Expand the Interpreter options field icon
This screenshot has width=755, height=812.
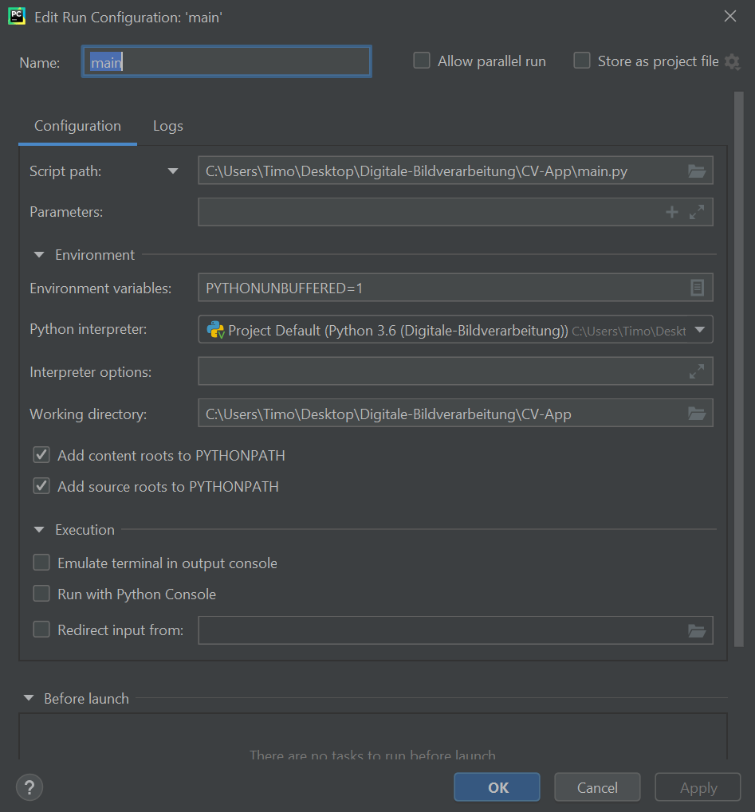pyautogui.click(x=697, y=371)
